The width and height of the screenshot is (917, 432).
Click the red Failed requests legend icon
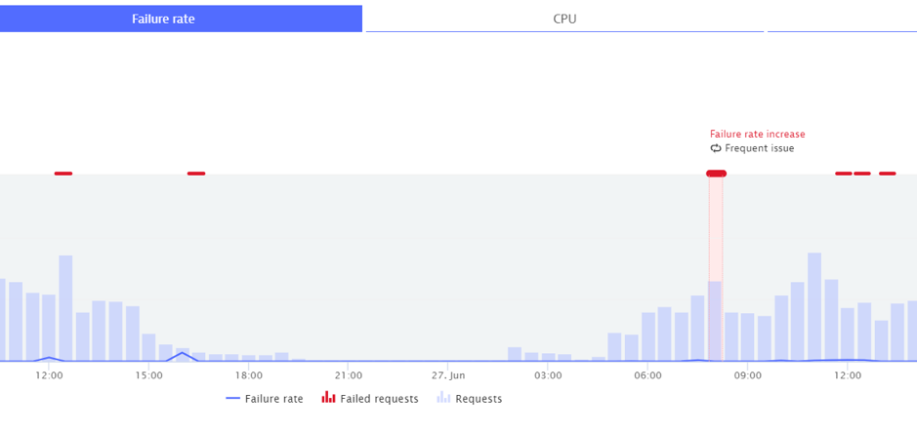[328, 398]
